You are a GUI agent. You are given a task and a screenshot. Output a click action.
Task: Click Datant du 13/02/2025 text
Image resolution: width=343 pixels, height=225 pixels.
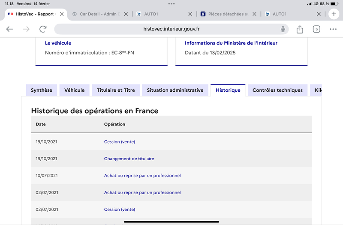pos(210,53)
